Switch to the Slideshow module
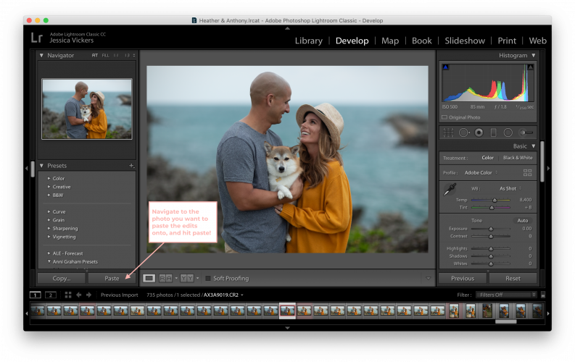 (x=465, y=41)
